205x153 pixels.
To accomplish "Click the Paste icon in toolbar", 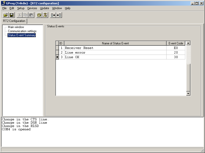I will point(31,15).
